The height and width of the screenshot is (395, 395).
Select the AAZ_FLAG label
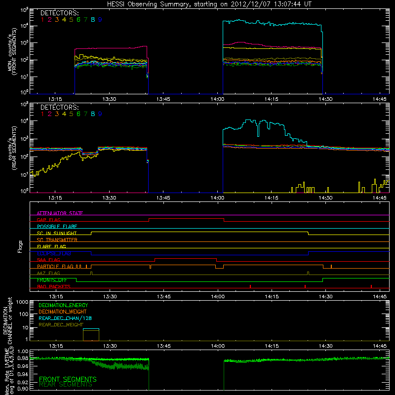point(48,273)
